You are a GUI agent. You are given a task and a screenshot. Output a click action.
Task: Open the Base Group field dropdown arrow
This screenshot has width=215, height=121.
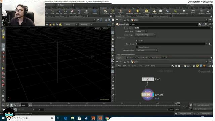207,44
